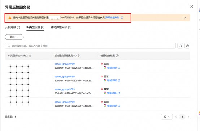Screen dimensions: 200x131
Task: Open server_group-9799 link in second row
Action: click(x=65, y=77)
